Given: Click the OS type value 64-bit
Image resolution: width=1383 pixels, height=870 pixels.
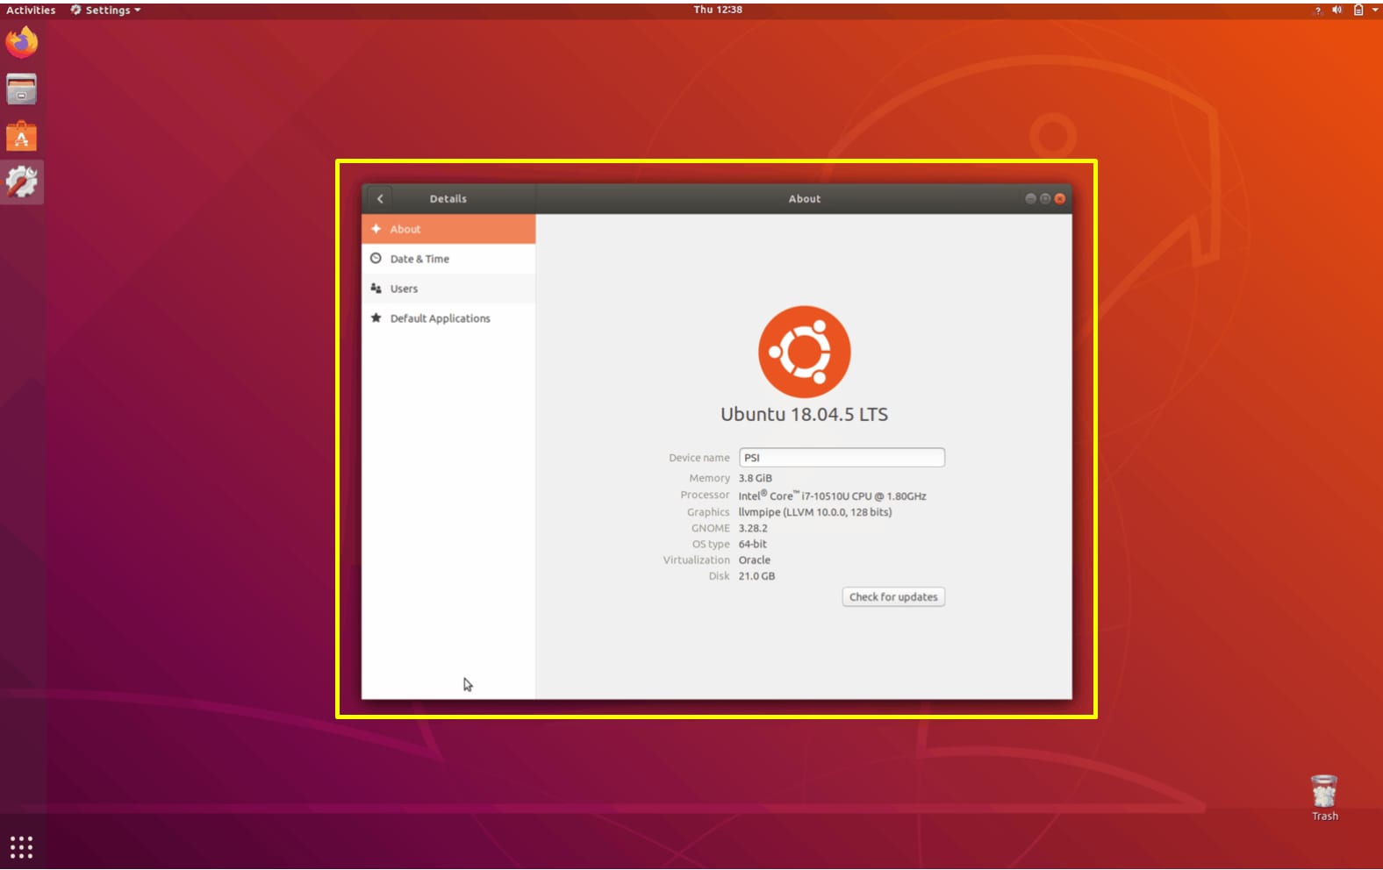Looking at the screenshot, I should click(x=753, y=545).
